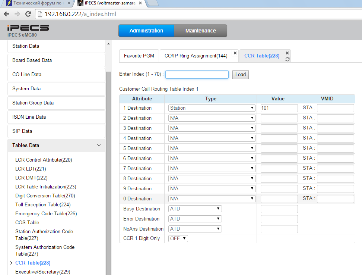Collapse the Tables Data section
Image resolution: width=362 pixels, height=275 pixels.
[x=99, y=145]
